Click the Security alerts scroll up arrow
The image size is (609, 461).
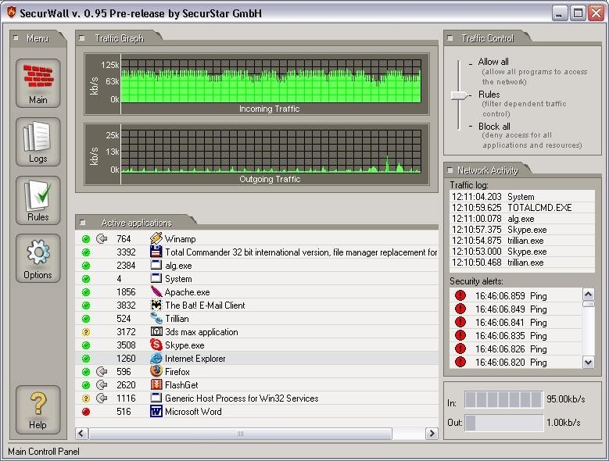point(588,294)
